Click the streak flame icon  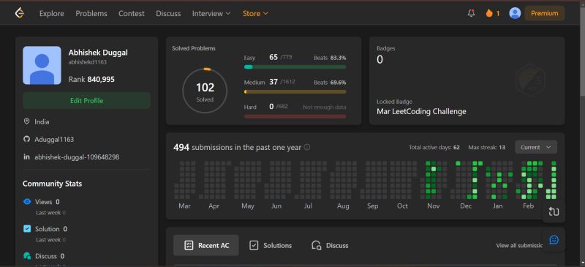489,13
